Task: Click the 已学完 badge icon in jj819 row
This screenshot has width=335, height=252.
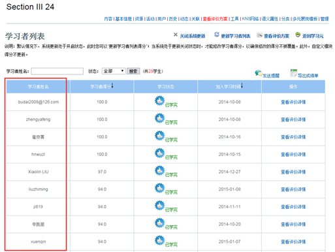Action: click(159, 206)
